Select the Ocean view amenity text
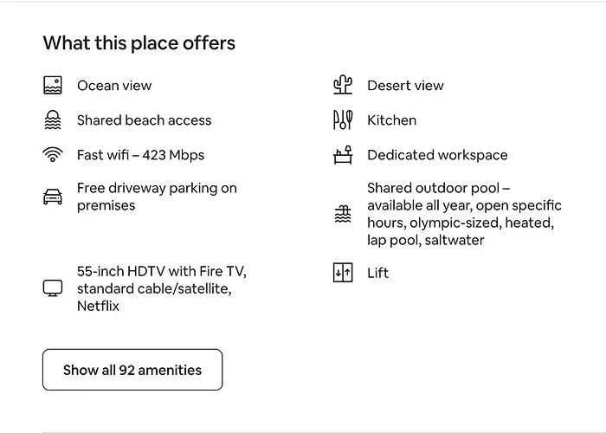The image size is (606, 433). point(114,86)
